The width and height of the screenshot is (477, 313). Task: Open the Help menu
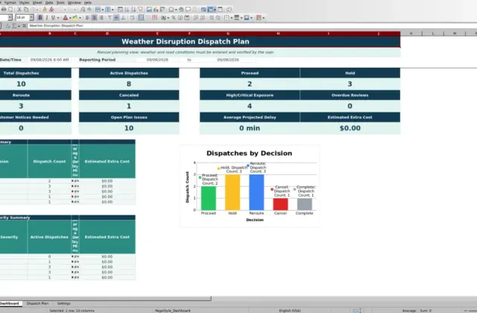point(88,2)
